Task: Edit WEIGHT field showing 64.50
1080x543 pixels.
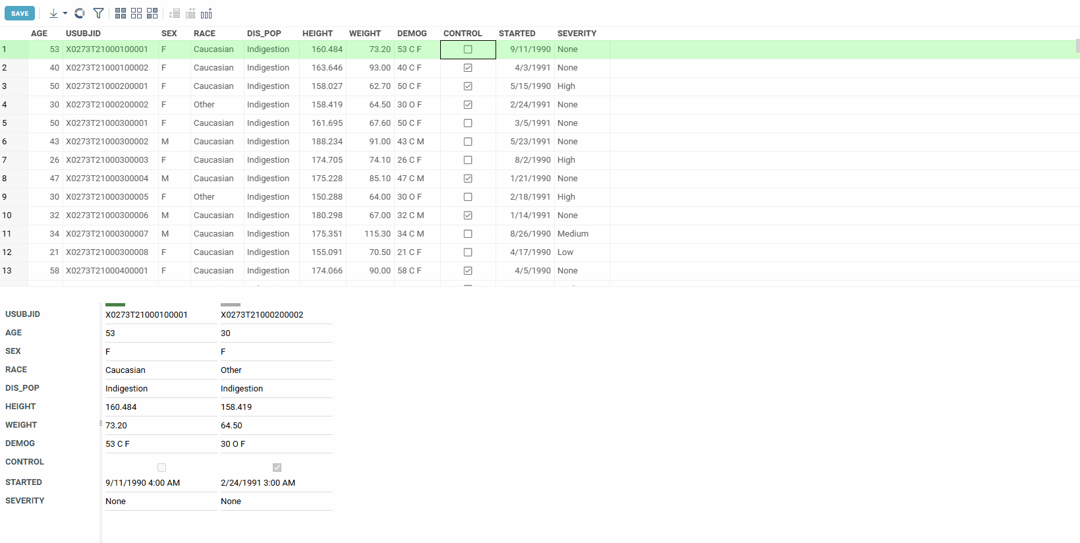Action: tap(276, 426)
